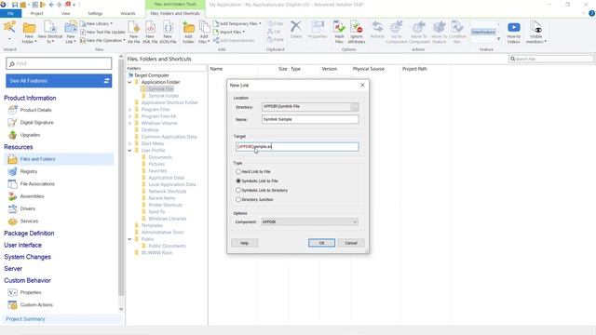Open Drivers page
The image size is (596, 335).
pyautogui.click(x=27, y=208)
